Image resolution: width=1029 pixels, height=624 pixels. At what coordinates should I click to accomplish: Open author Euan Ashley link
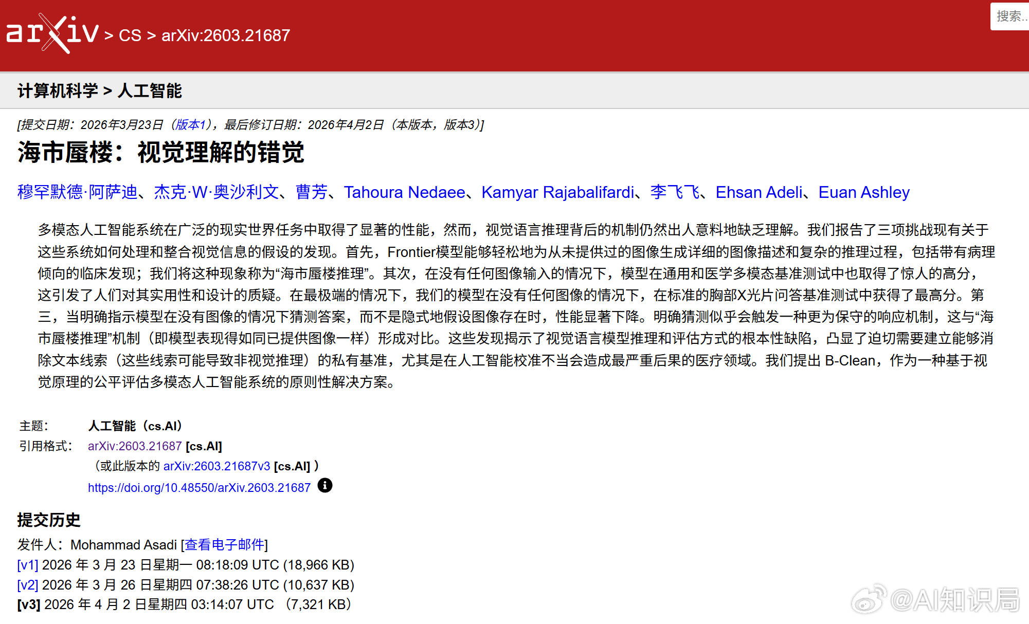coord(863,192)
